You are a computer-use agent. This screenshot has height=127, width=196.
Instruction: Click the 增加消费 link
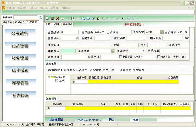[54, 70]
